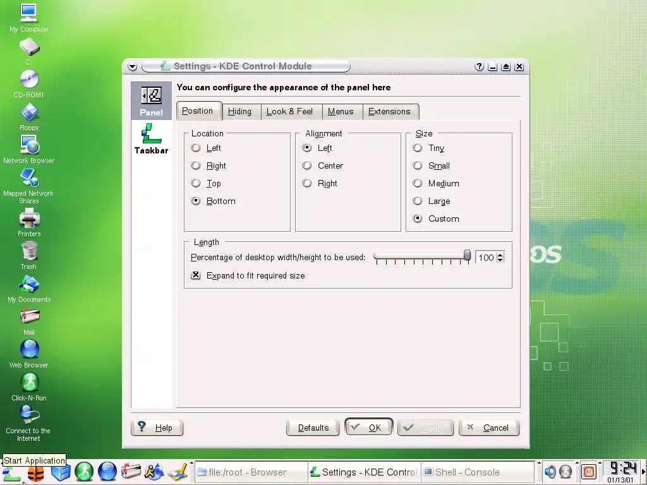Screen dimensions: 647x485
Task: Open the Trash desktop icon
Action: coord(29,256)
